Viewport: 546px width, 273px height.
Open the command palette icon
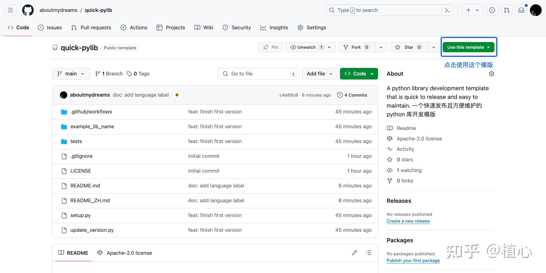(448, 10)
